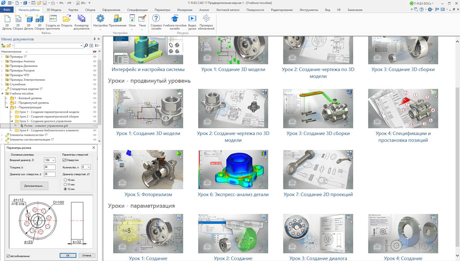Open link Интерфейс и настройка системы
The image size is (460, 261).
click(x=148, y=70)
